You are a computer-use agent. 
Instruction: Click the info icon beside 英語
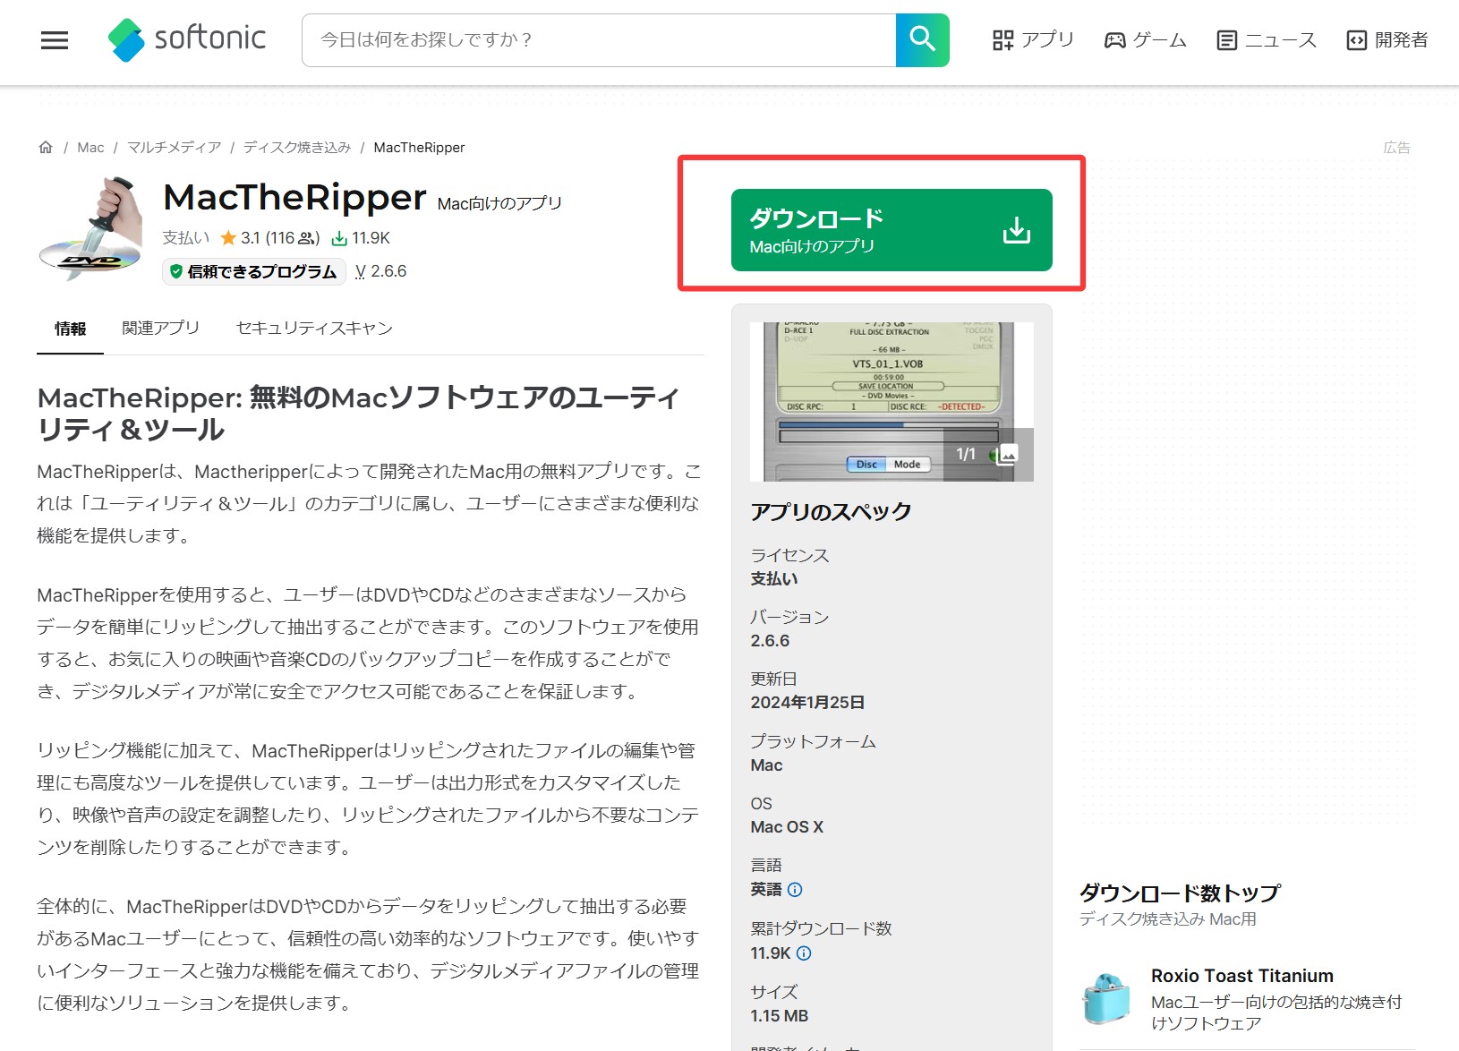coord(795,890)
